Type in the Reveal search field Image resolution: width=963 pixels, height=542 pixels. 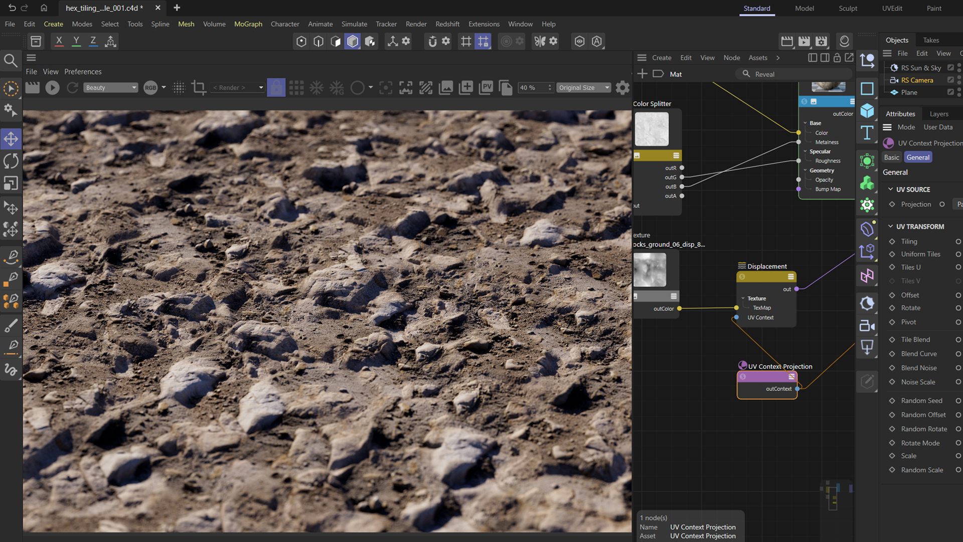792,74
